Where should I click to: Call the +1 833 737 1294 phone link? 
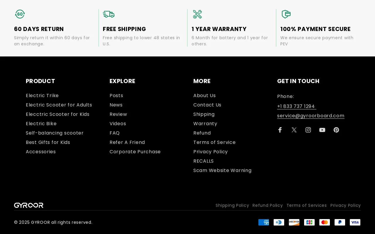coord(296,106)
